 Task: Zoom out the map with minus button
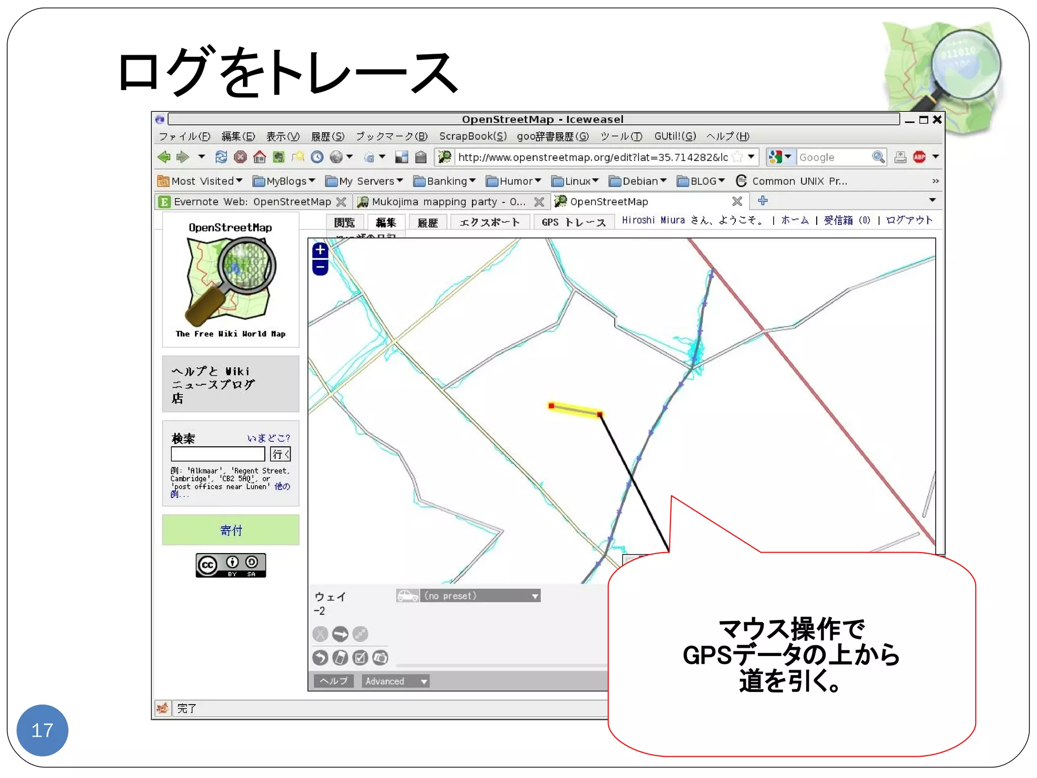tap(320, 267)
